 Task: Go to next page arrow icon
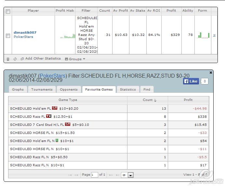tap(111, 175)
